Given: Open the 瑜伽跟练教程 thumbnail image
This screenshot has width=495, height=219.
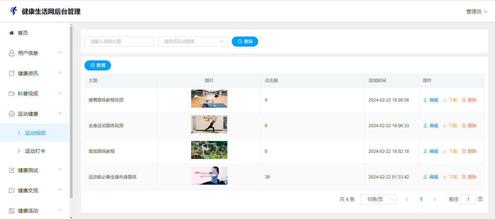Looking at the screenshot, I should point(209,150).
